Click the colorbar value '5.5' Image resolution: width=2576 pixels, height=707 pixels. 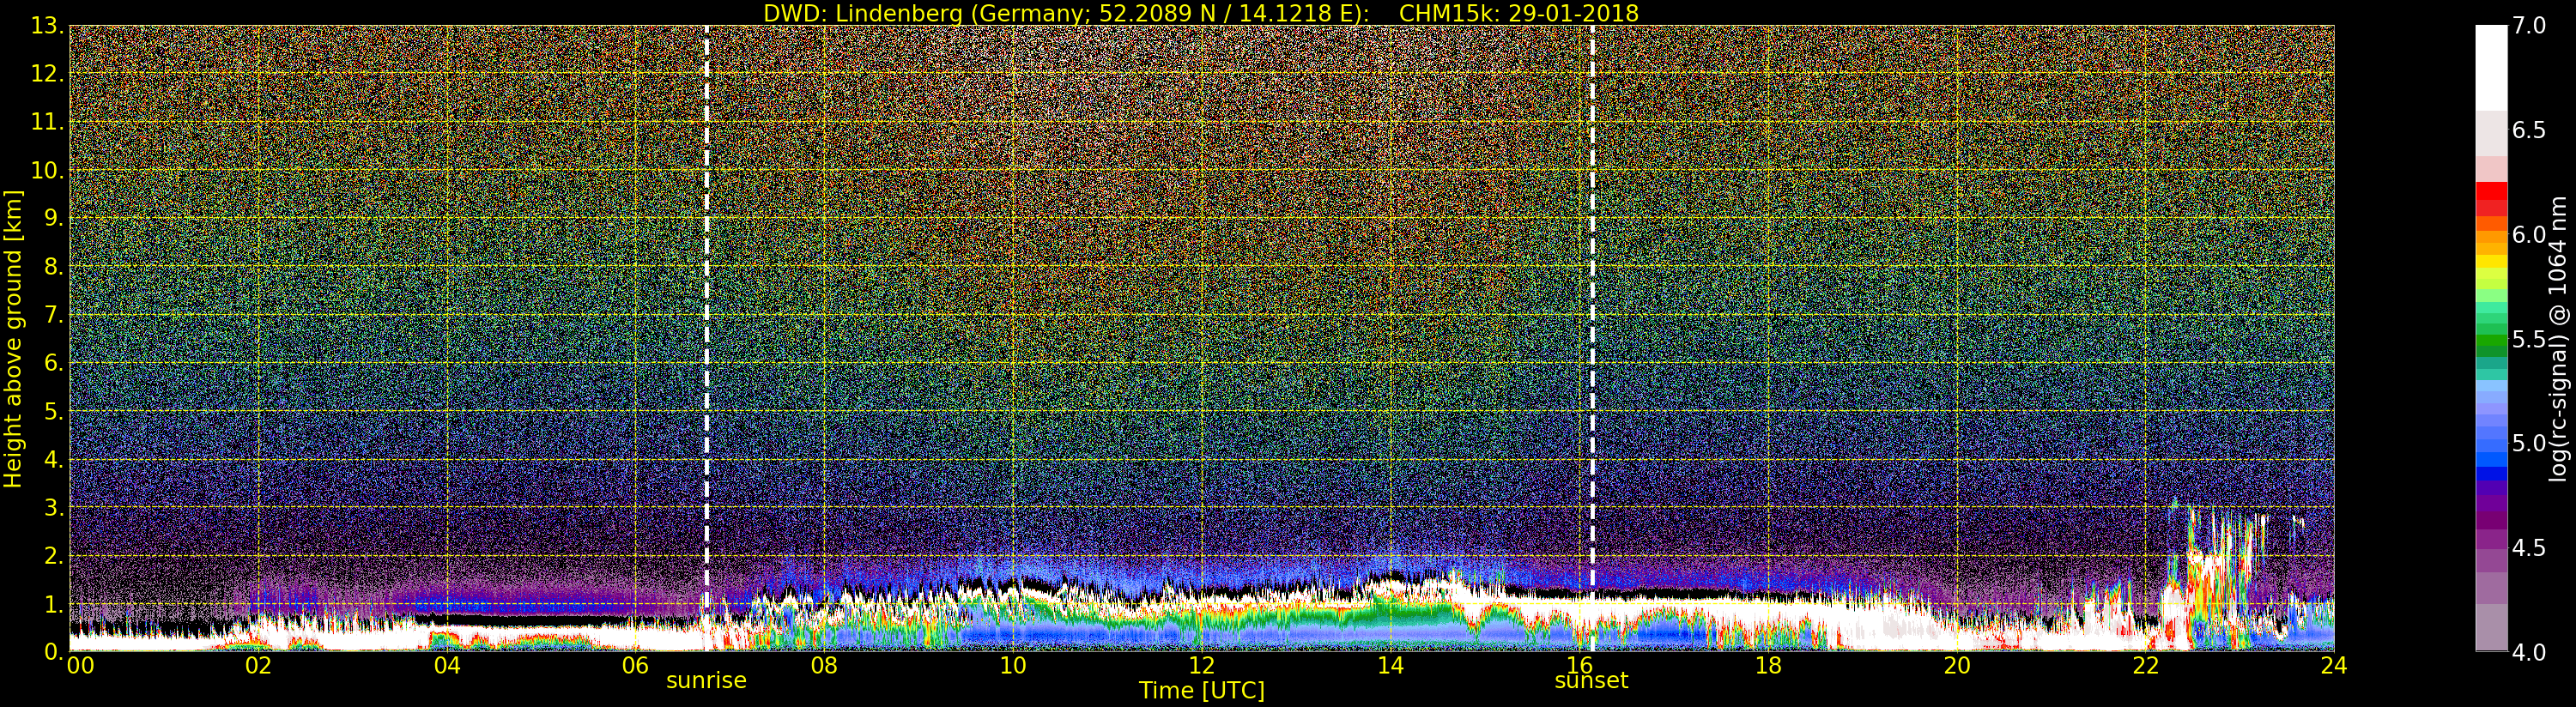[2528, 339]
